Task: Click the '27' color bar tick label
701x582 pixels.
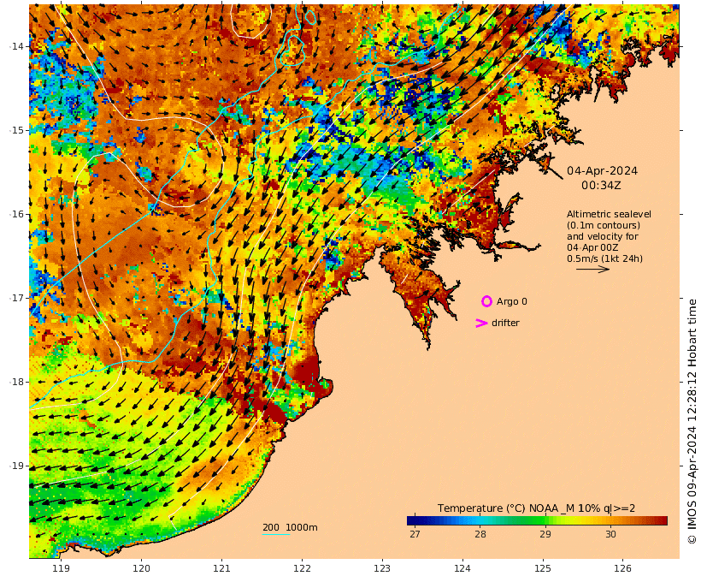Action: [415, 534]
